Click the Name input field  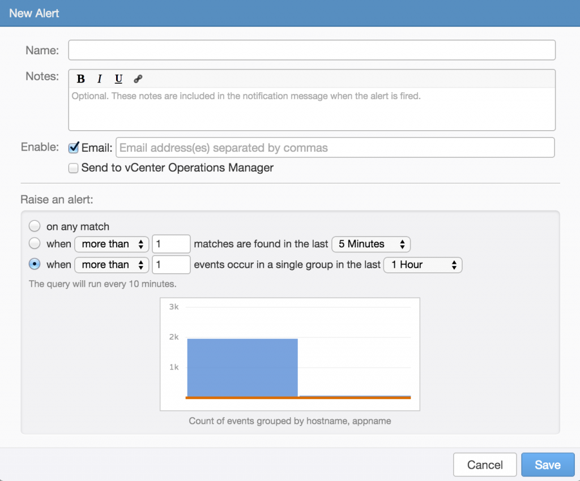click(x=312, y=50)
